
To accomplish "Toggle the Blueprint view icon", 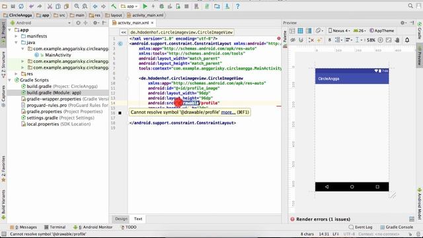I will coord(300,31).
